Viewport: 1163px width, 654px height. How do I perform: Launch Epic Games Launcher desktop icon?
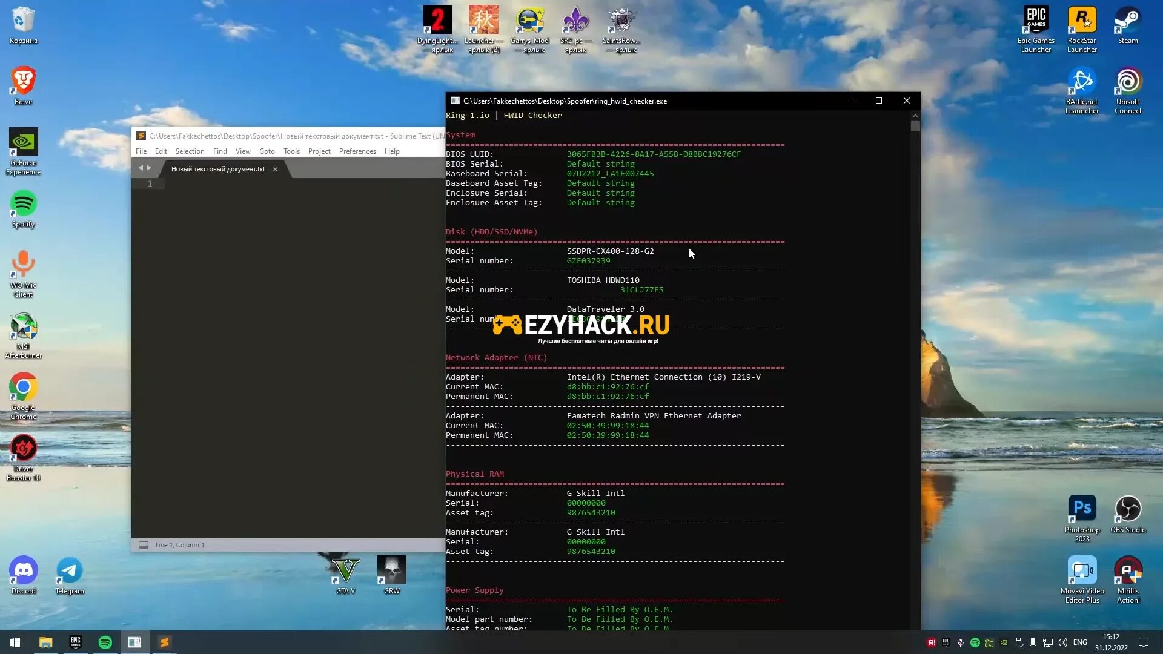(1036, 29)
